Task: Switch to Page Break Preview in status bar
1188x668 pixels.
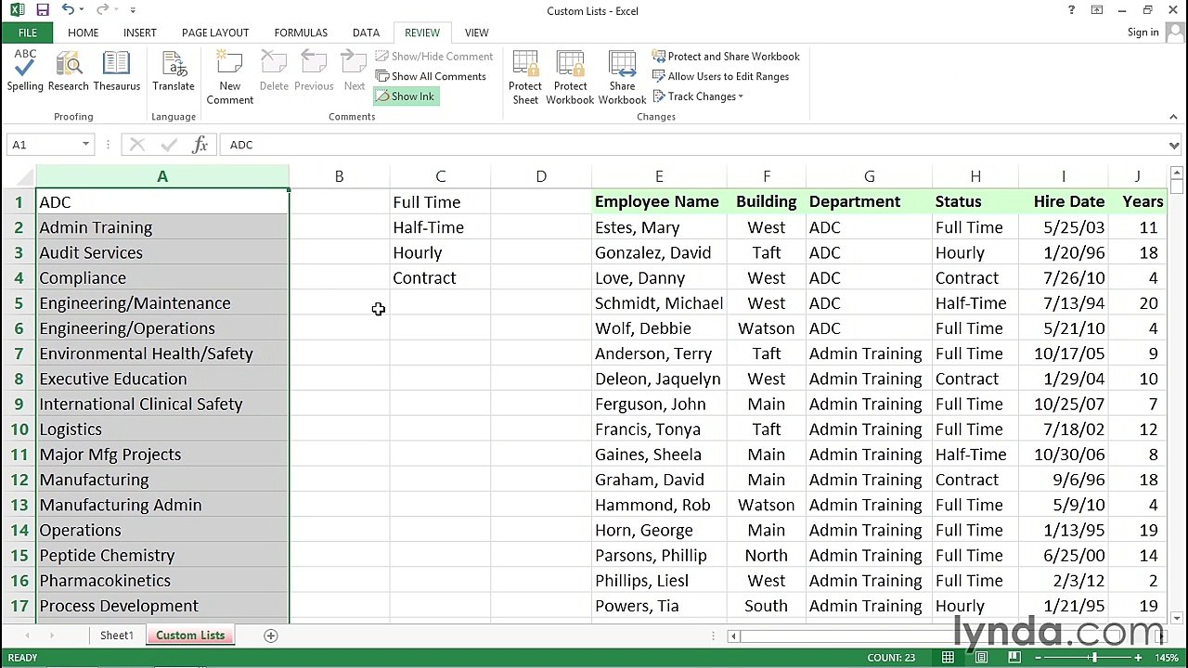Action: 1015,658
